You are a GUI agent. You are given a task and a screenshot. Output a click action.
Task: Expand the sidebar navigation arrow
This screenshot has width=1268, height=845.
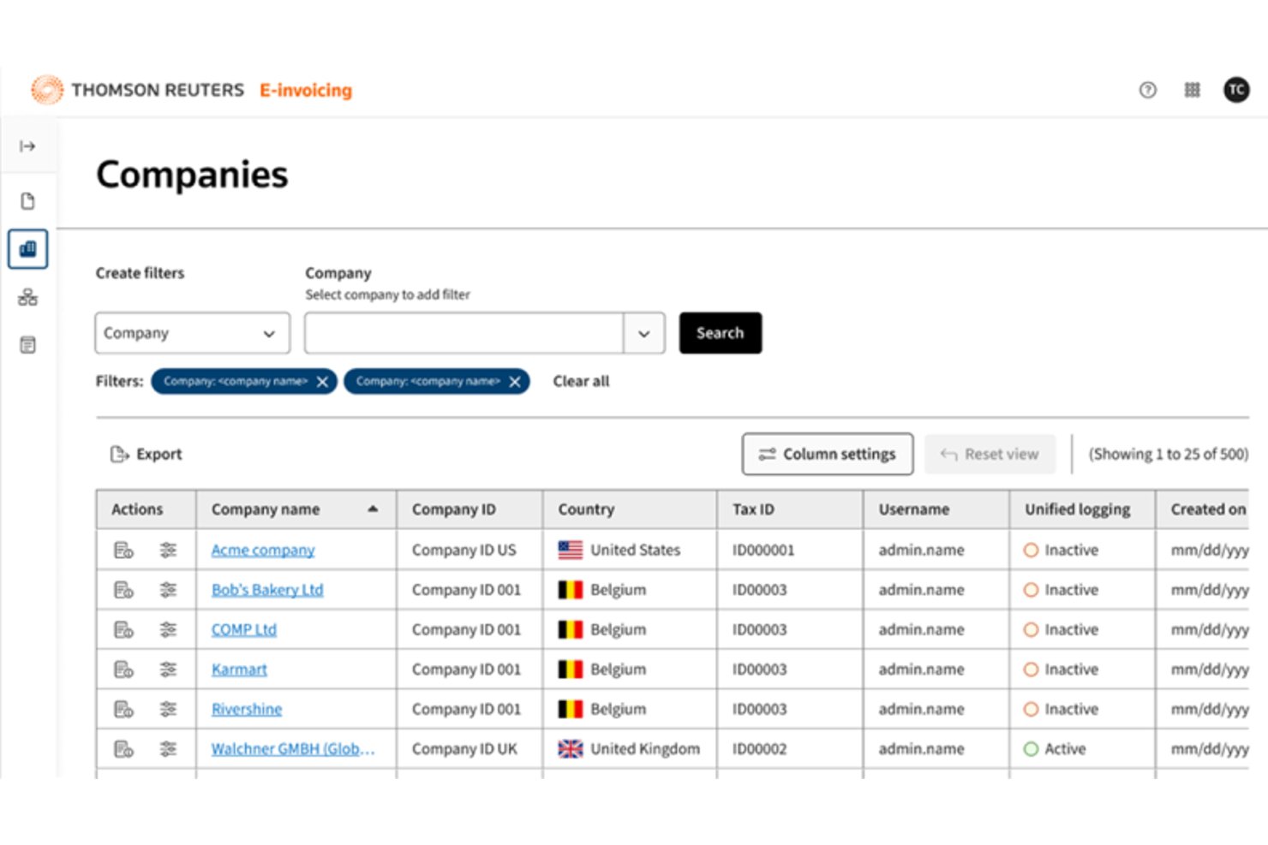(x=27, y=146)
